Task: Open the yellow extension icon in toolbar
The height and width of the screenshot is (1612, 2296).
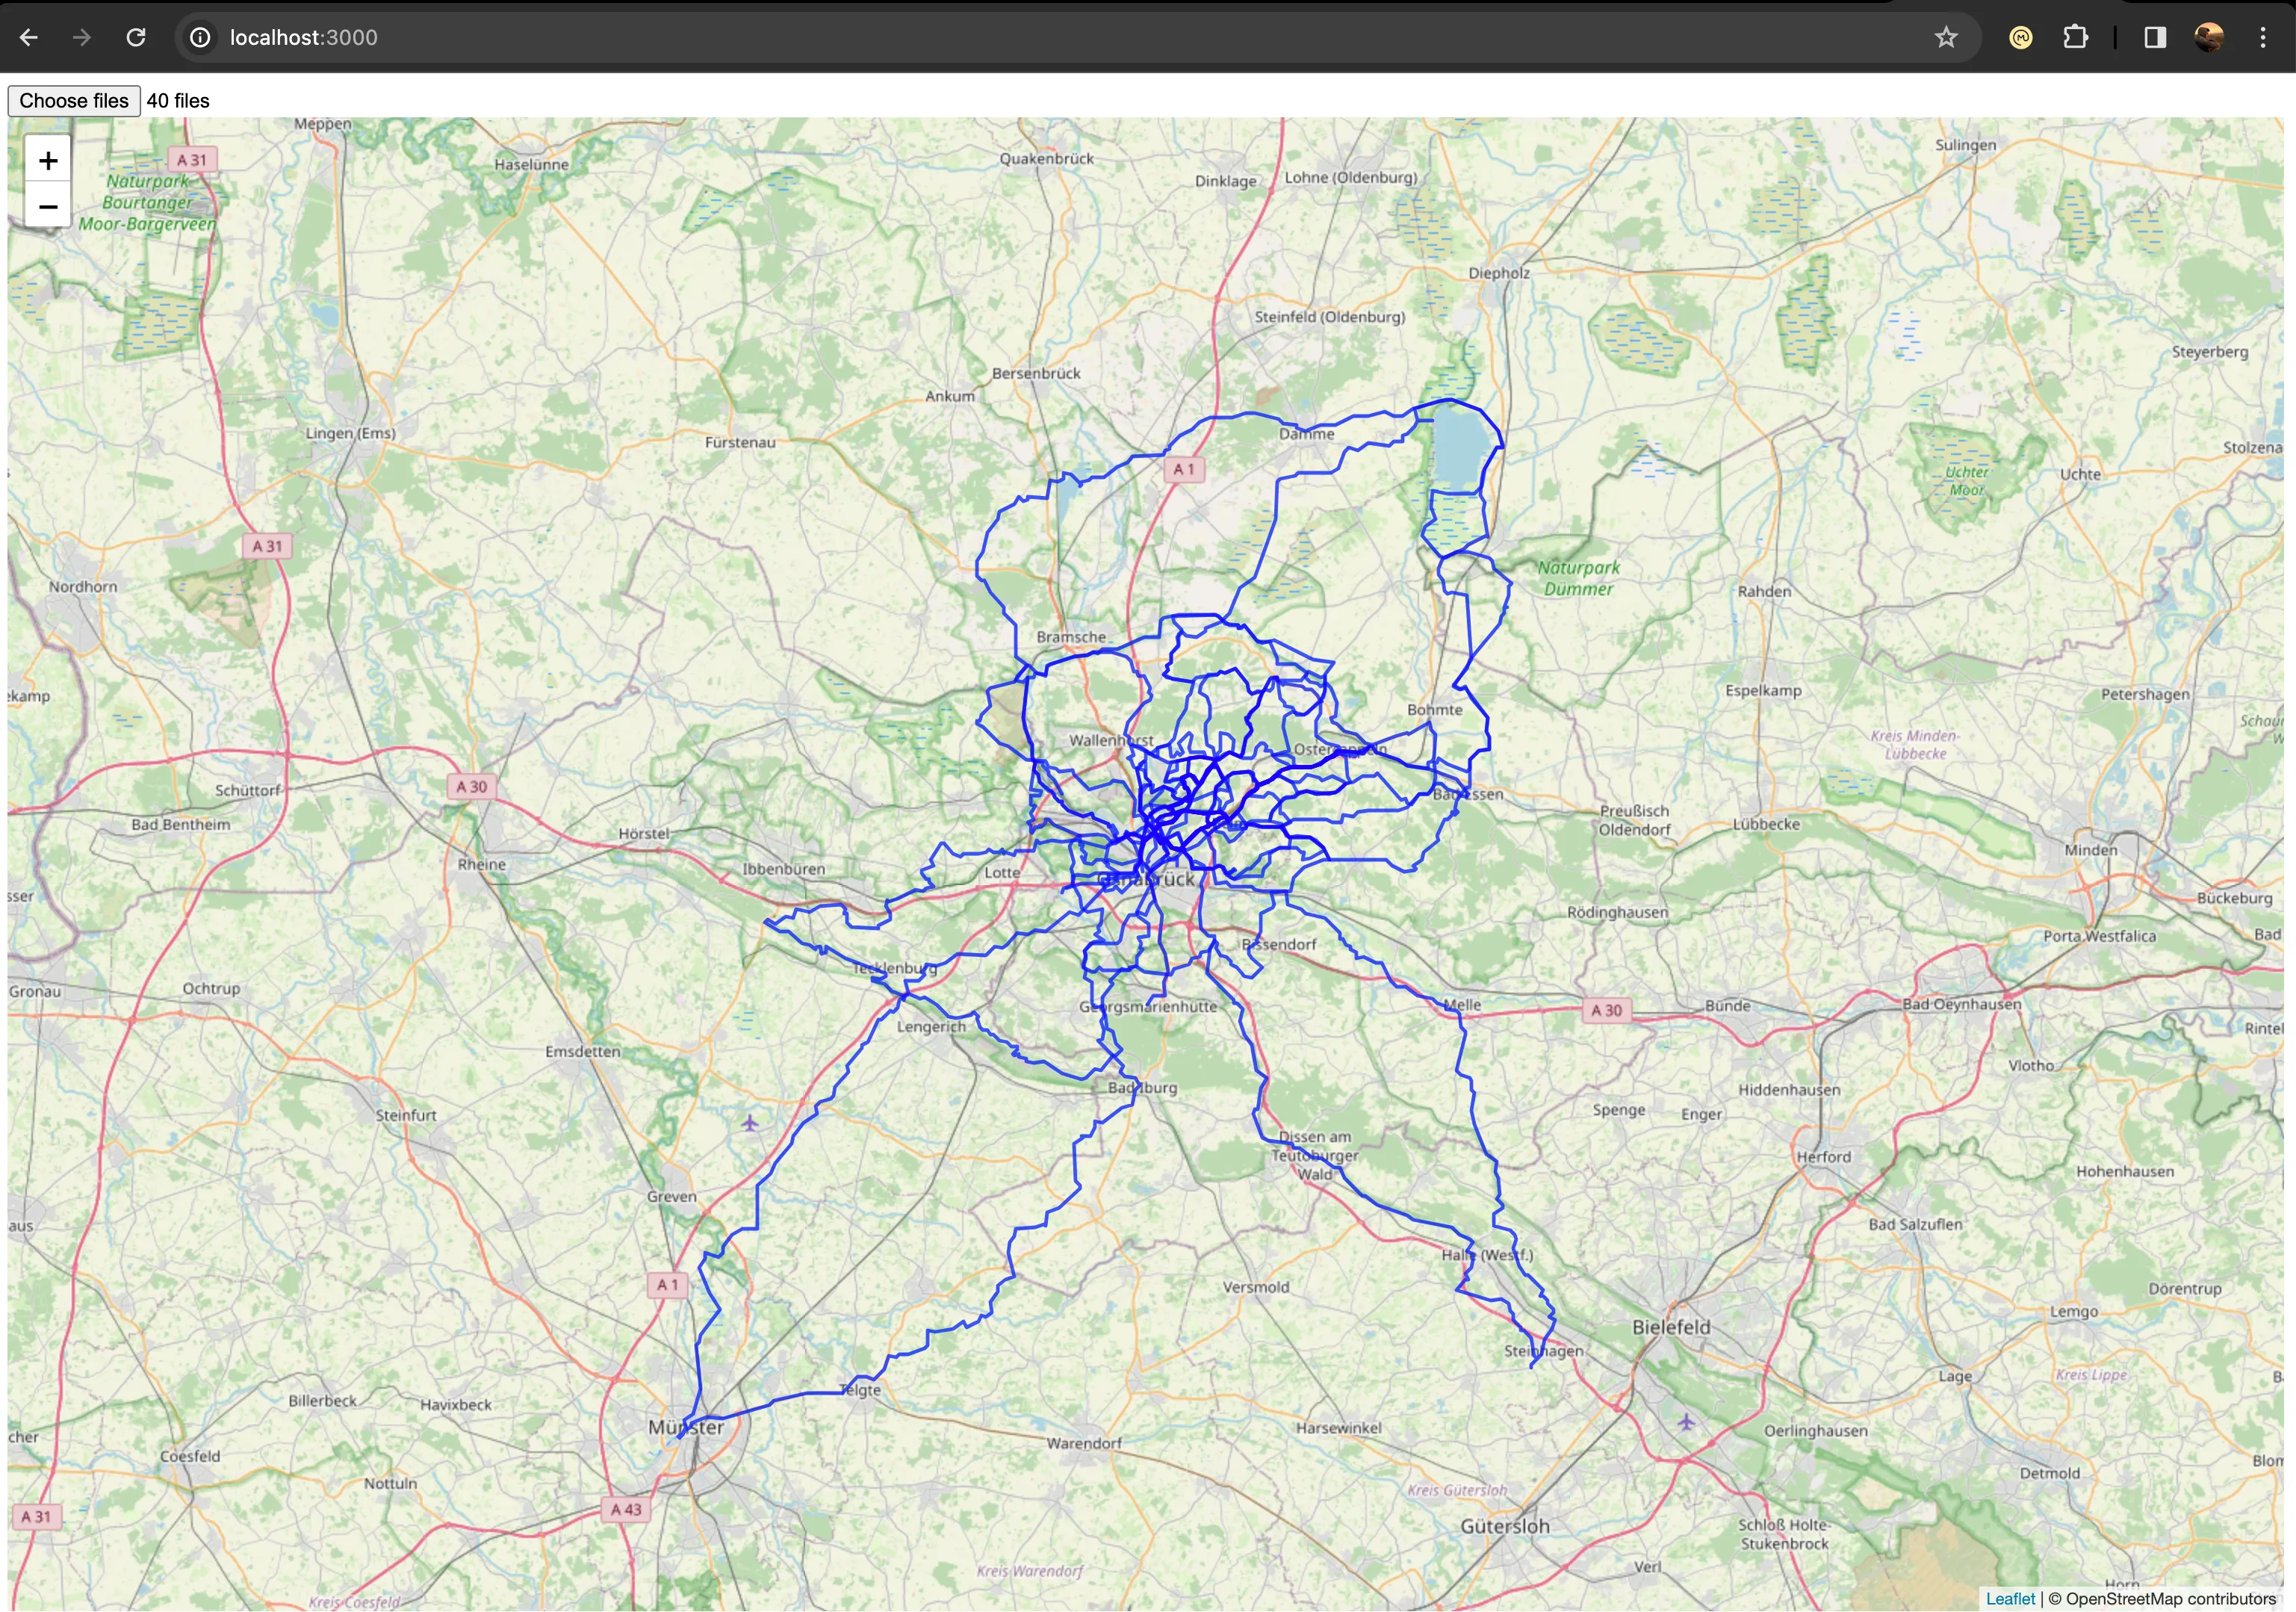Action: [2019, 37]
